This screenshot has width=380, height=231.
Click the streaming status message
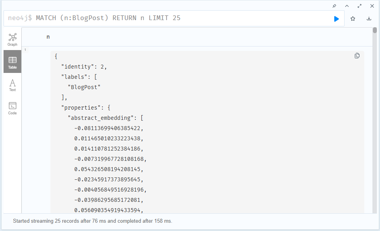pyautogui.click(x=93, y=221)
